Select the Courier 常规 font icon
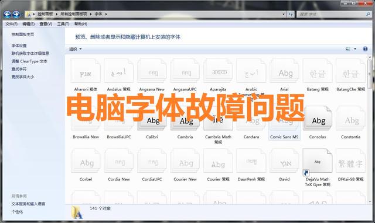Image resolution: width=375 pixels, height=223 pixels. pyautogui.click(x=218, y=161)
